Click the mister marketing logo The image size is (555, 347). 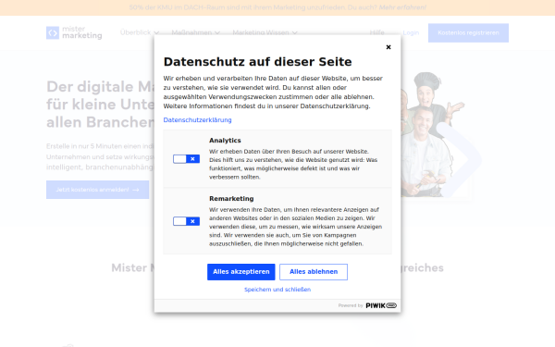(74, 32)
